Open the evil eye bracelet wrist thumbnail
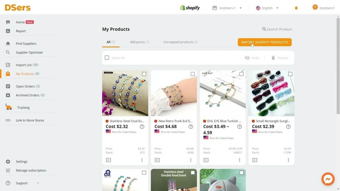Viewport: 340px width, 191px height. click(x=174, y=93)
